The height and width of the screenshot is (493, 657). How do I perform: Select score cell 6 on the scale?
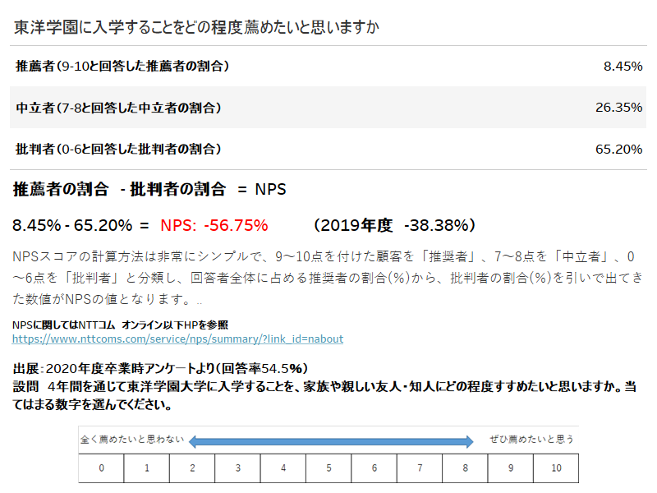pos(374,468)
